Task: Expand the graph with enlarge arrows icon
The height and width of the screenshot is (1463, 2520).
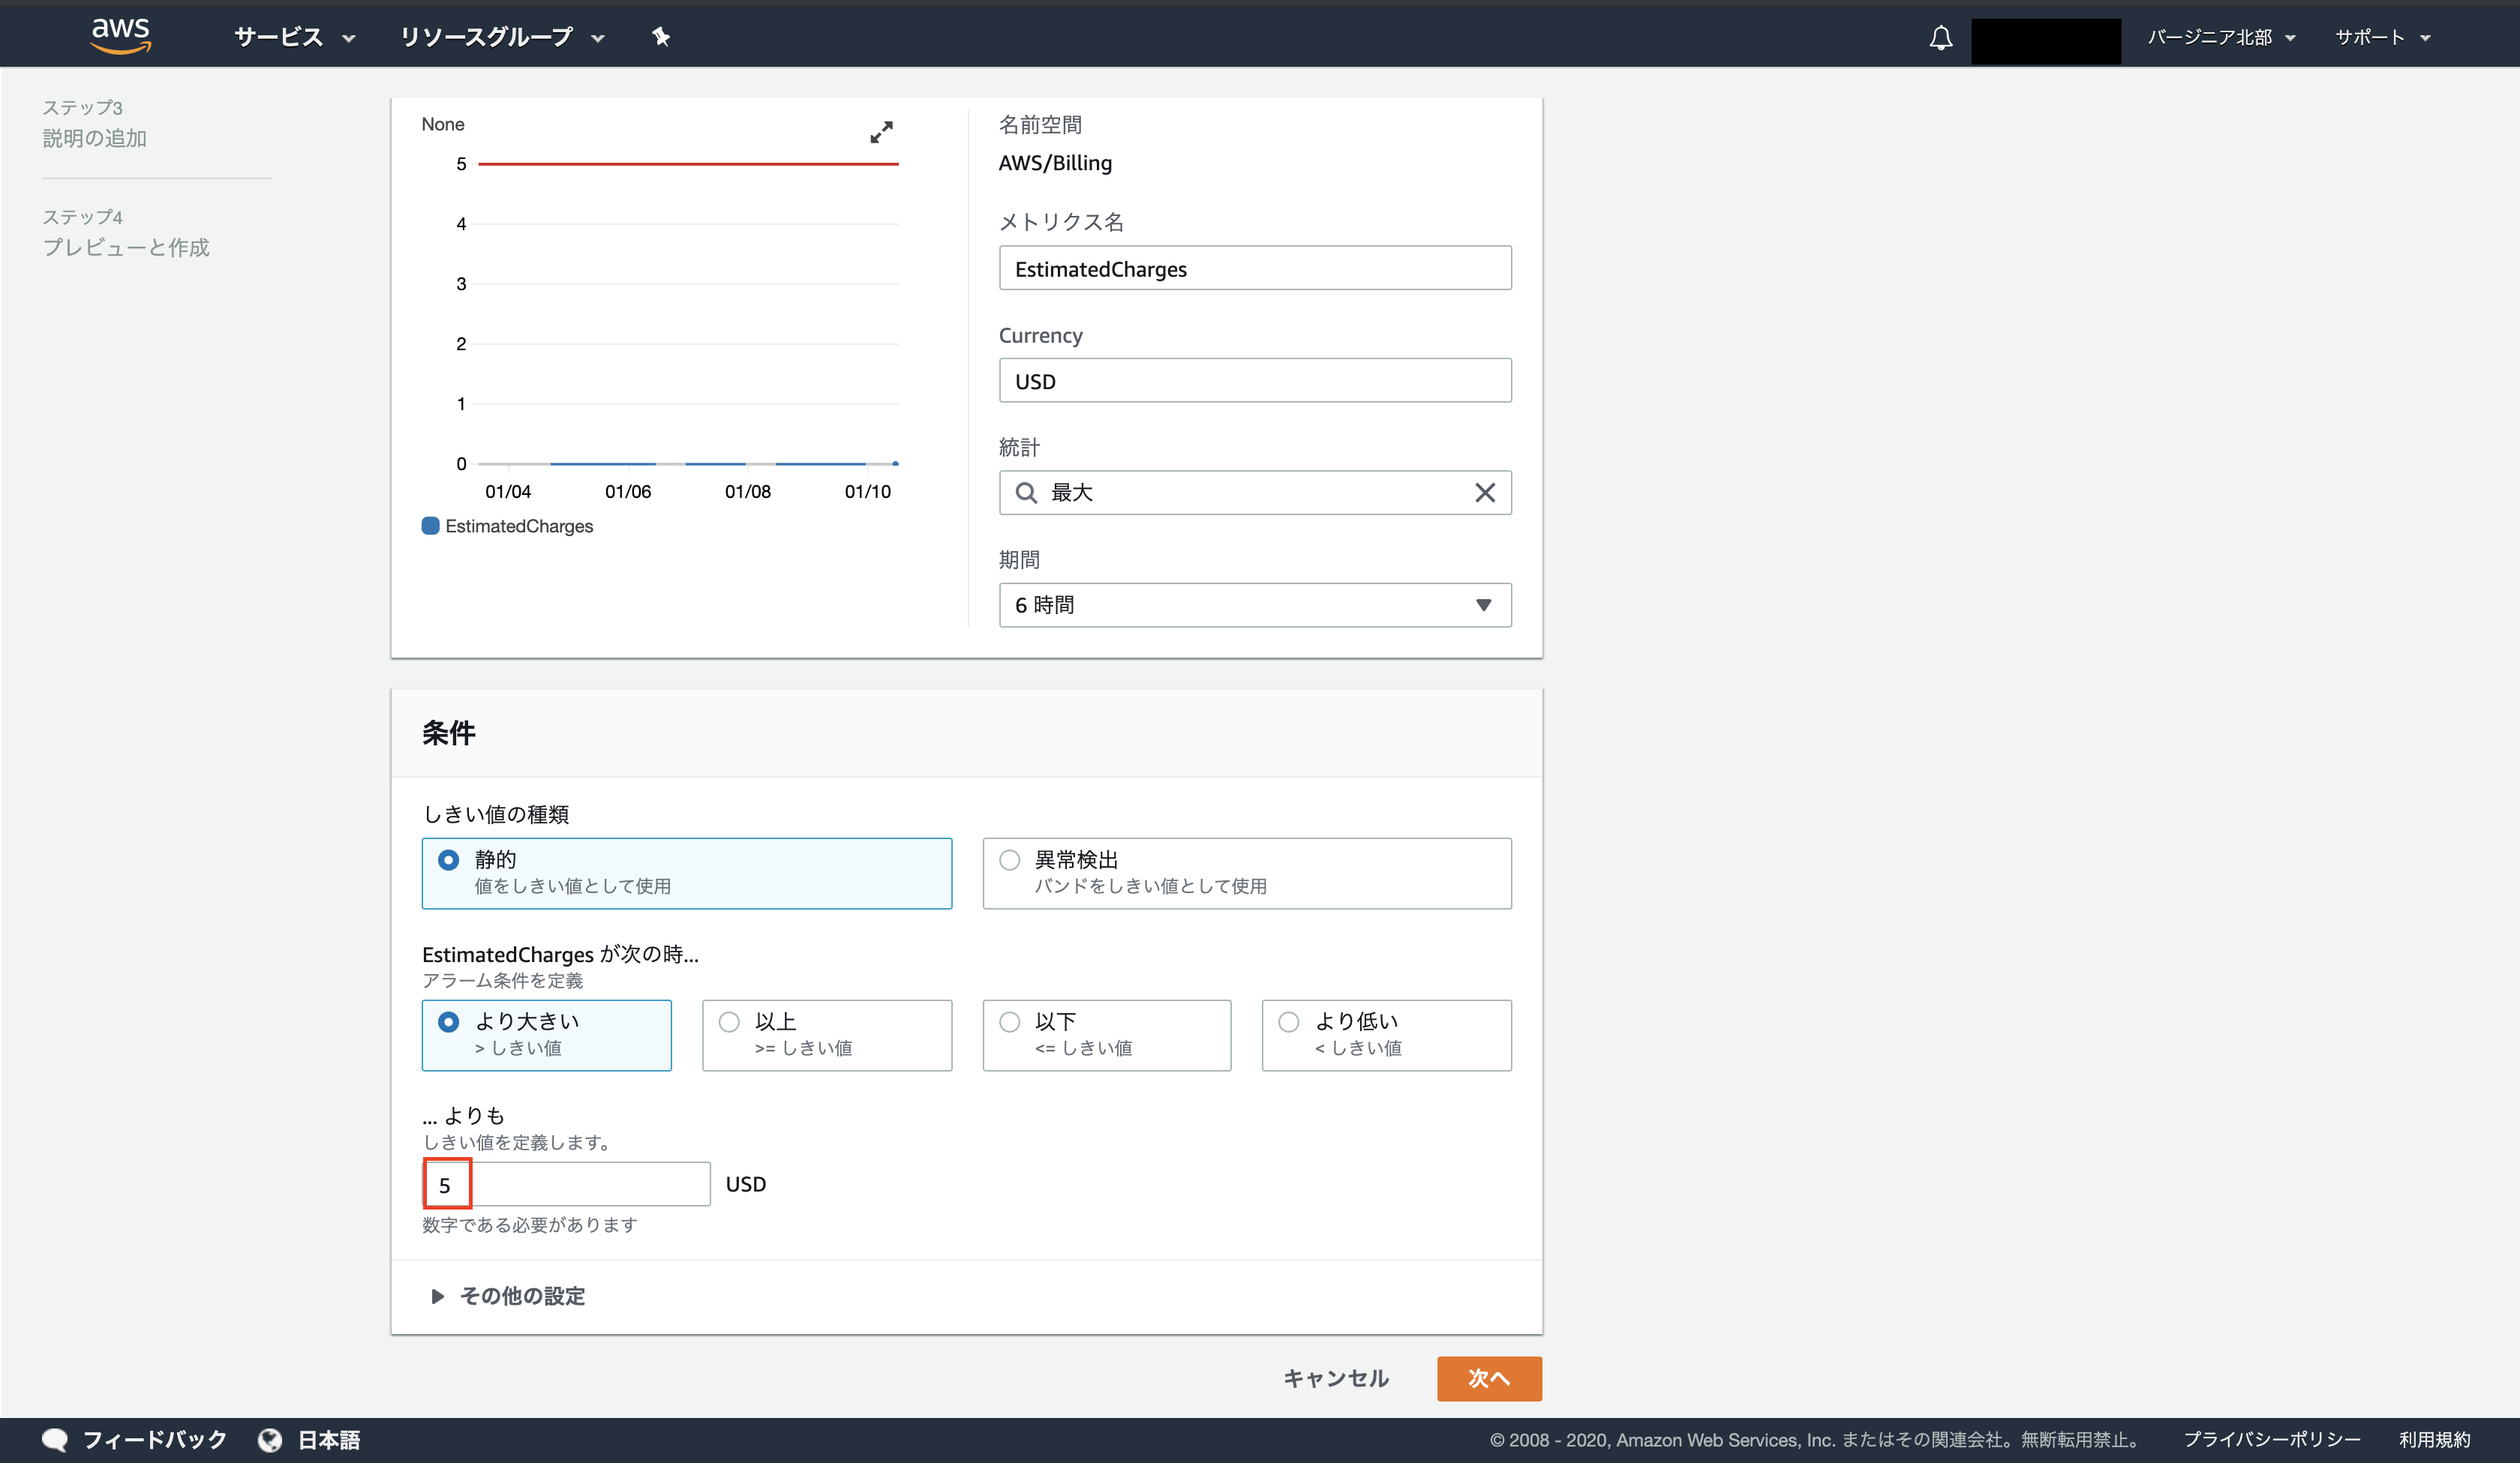Action: point(881,132)
